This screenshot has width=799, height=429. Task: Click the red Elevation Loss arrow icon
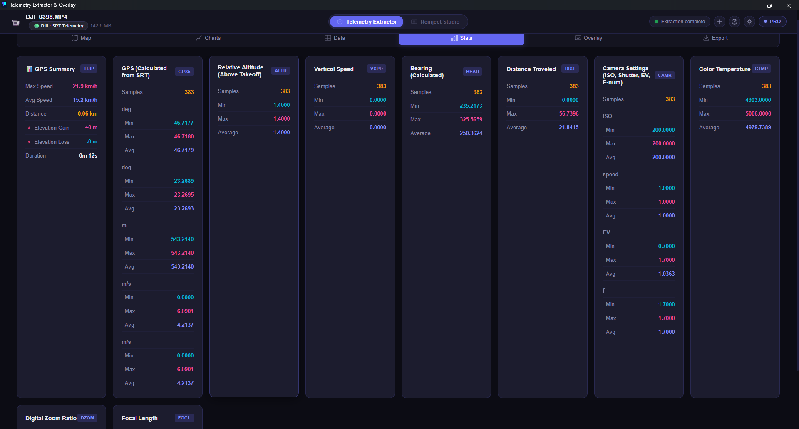pyautogui.click(x=29, y=142)
